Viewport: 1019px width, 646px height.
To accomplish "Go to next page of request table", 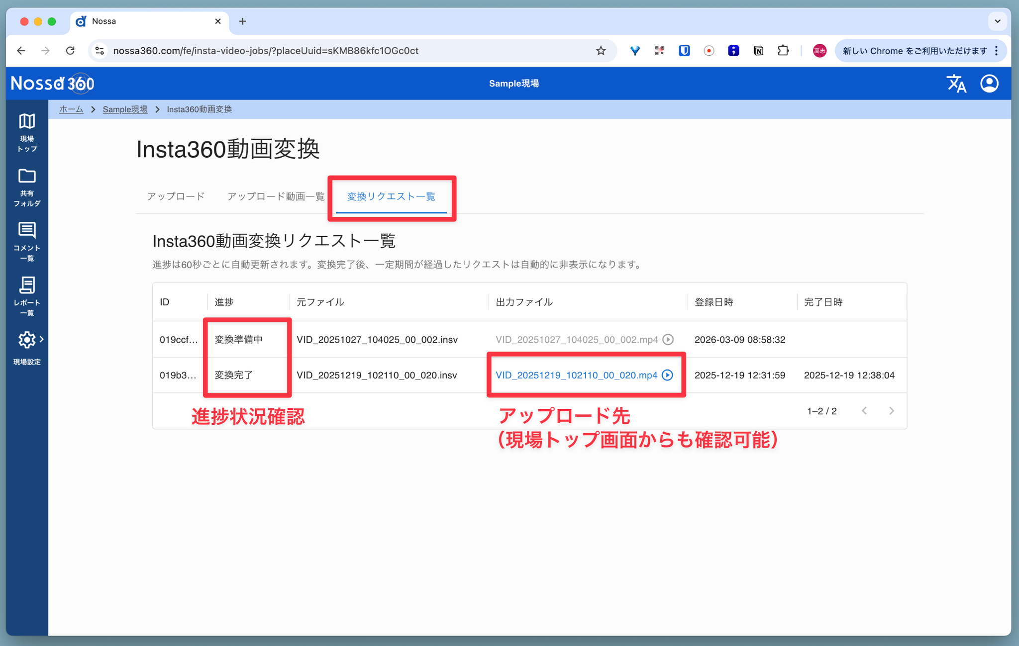I will click(x=892, y=411).
